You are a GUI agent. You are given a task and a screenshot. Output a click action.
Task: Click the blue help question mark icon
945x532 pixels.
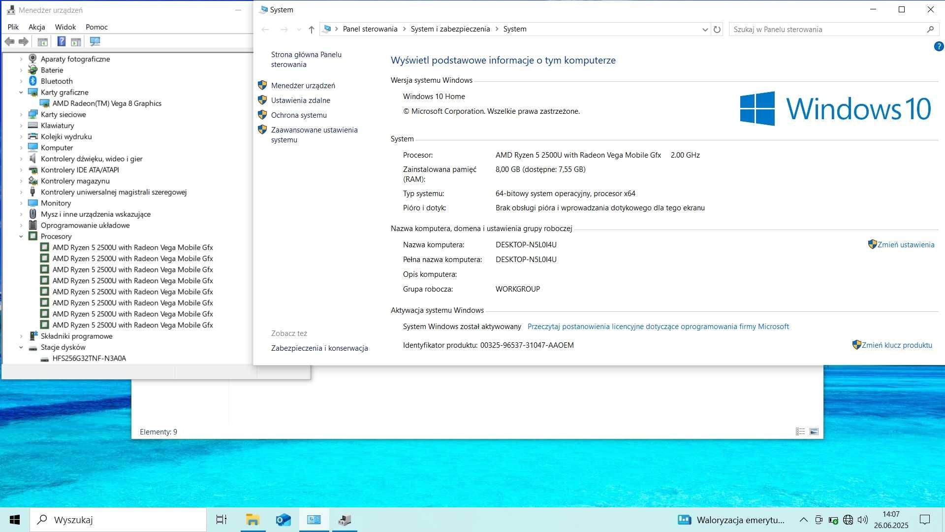pos(939,47)
